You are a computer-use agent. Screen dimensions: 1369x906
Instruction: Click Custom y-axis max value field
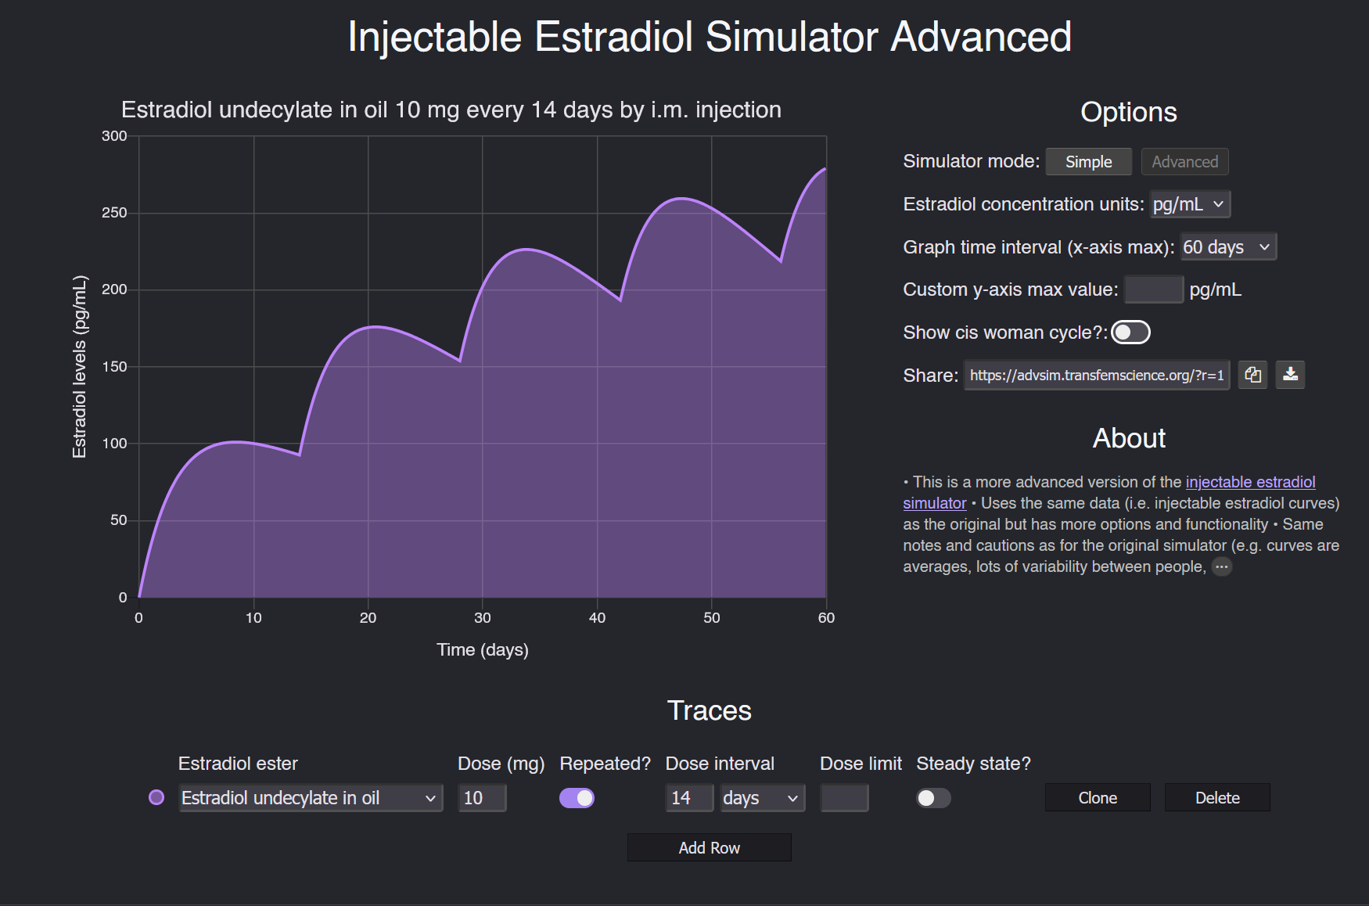(1154, 289)
